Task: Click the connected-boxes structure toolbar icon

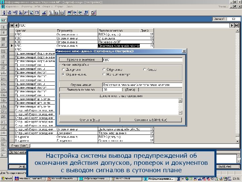Action: [15, 12]
